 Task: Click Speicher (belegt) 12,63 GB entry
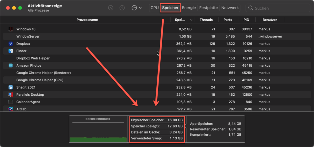157,126
